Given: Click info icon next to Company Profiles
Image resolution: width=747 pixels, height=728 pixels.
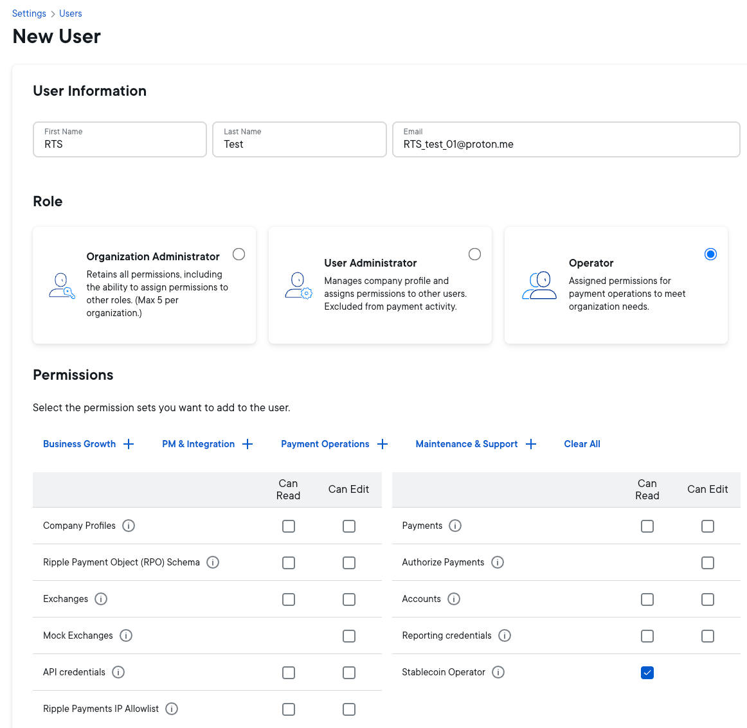Looking at the screenshot, I should 129,526.
